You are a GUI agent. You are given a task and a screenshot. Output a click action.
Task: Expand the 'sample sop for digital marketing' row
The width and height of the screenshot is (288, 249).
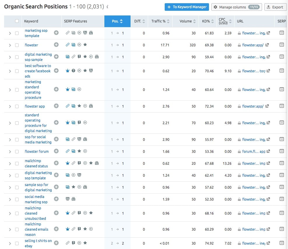[10, 187]
